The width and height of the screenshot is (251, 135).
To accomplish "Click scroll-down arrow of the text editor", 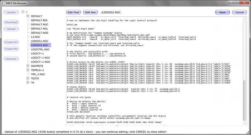I will pos(244,123).
